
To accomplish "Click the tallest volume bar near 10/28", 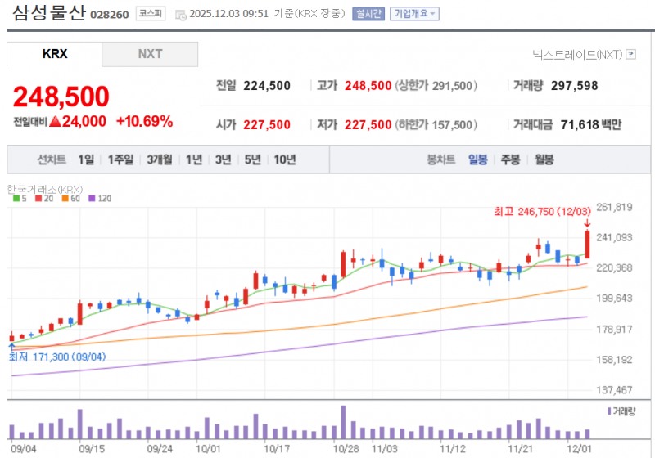I will 343,422.
